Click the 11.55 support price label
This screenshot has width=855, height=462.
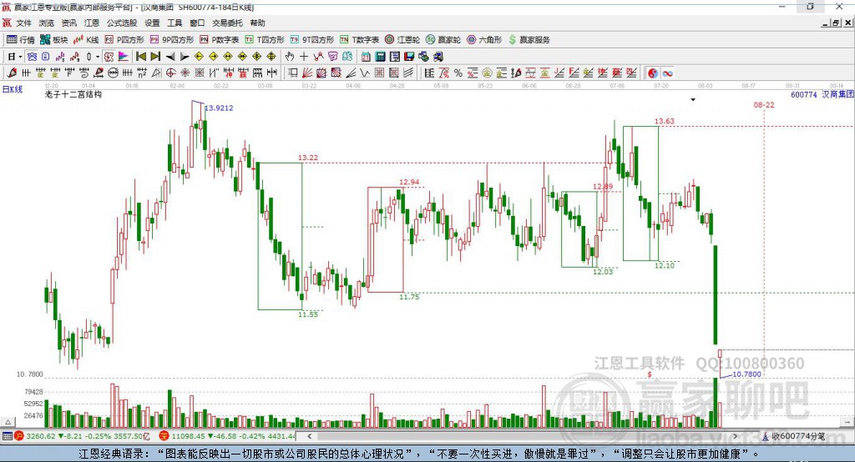point(308,314)
